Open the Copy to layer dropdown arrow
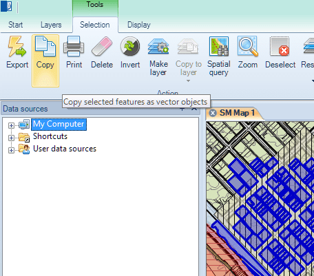This screenshot has width=314, height=276. (188, 81)
